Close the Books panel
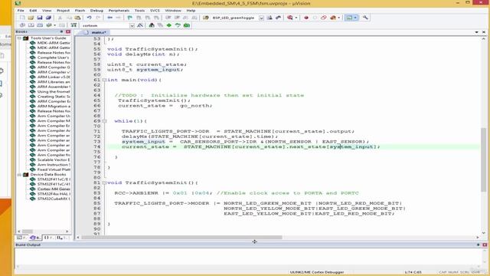This screenshot has width=490, height=276. (68, 31)
